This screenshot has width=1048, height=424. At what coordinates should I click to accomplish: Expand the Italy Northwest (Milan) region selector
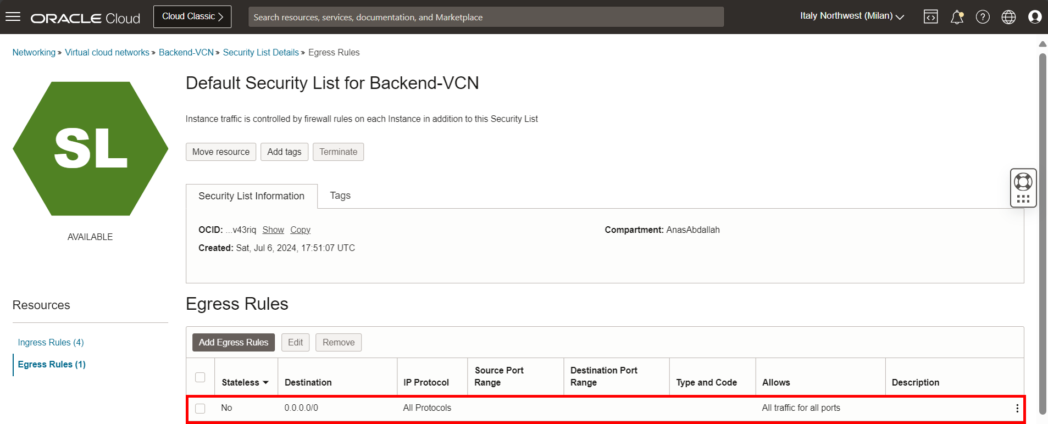tap(852, 16)
